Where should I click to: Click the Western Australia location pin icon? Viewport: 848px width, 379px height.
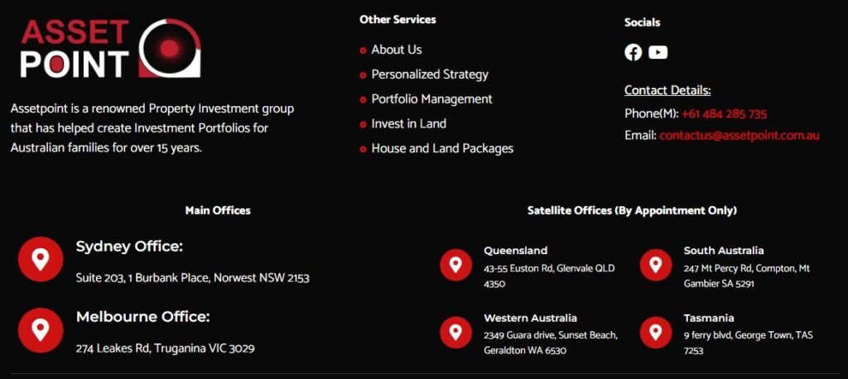(x=456, y=332)
